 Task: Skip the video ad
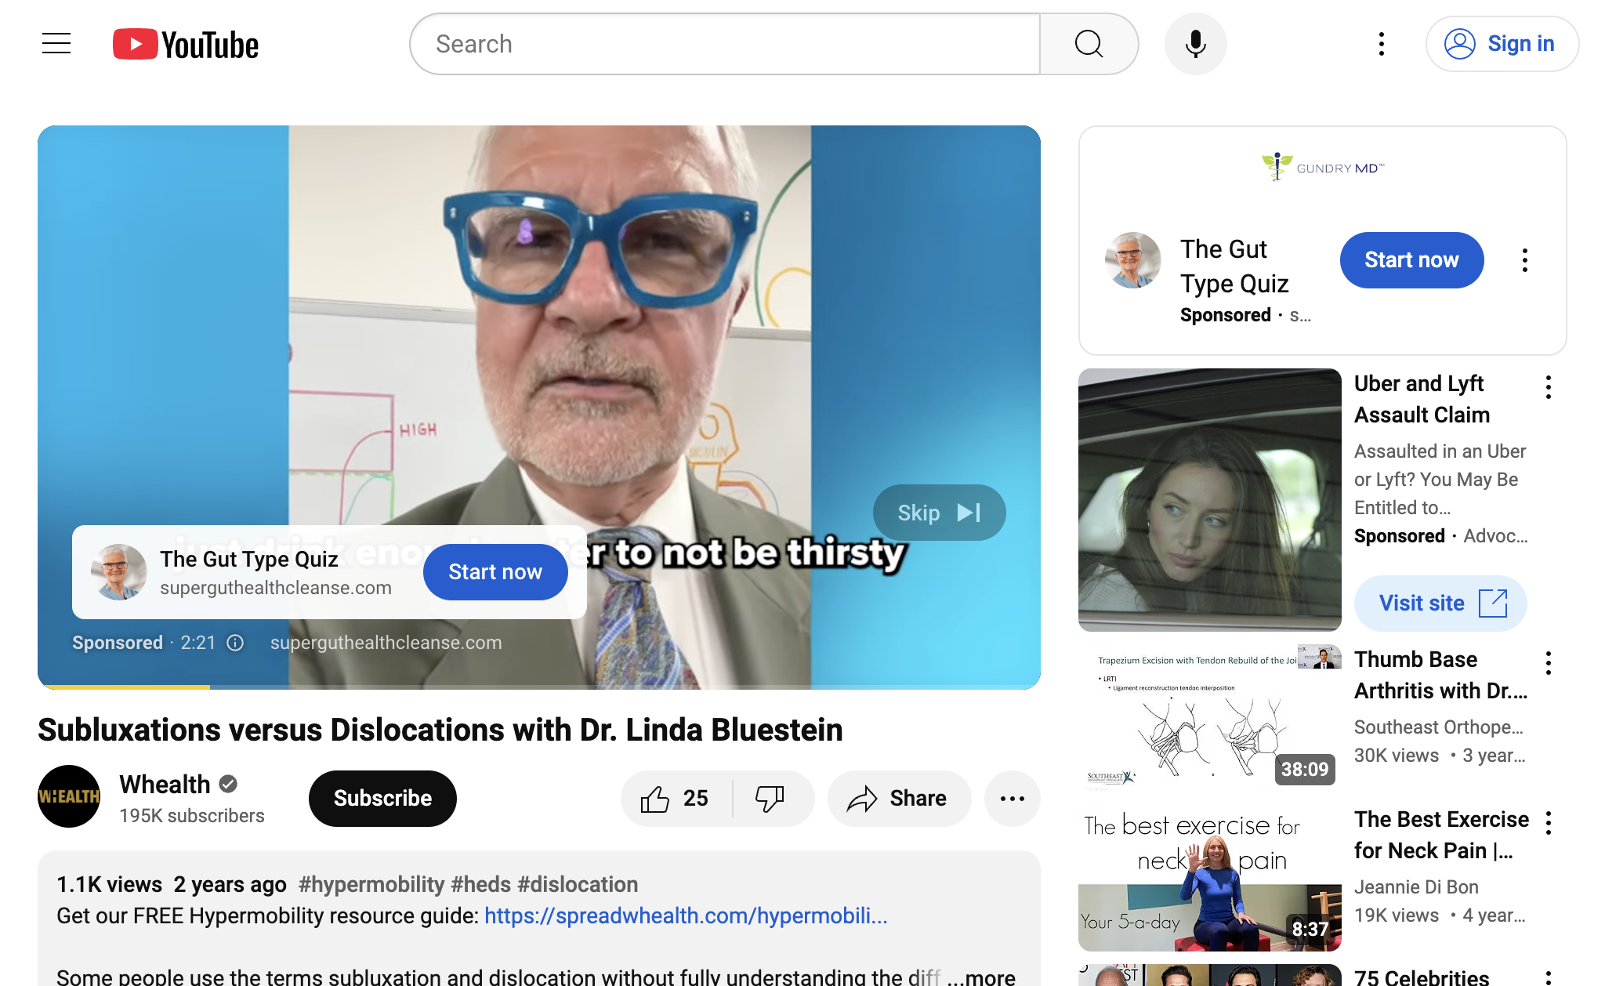click(x=939, y=513)
